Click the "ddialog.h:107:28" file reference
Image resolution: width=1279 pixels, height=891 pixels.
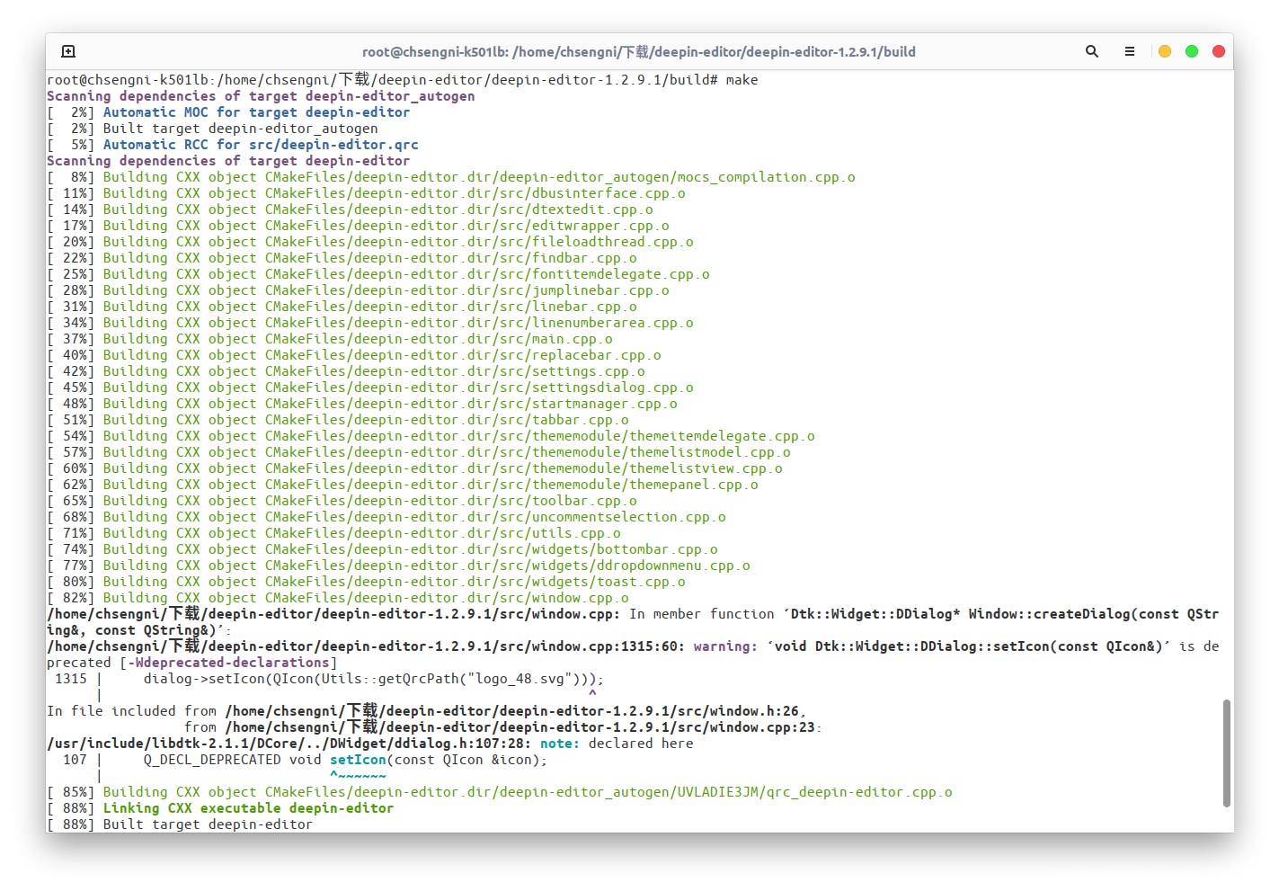pos(289,744)
